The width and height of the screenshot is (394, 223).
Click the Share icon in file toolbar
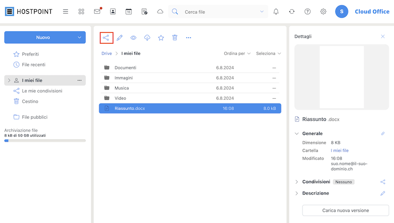coord(106,38)
